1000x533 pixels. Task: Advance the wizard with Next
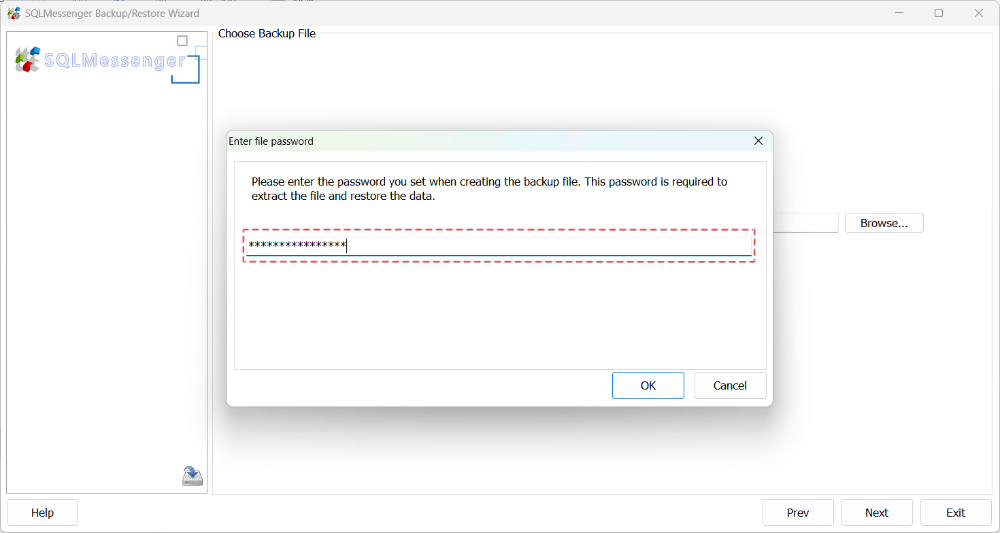tap(877, 512)
